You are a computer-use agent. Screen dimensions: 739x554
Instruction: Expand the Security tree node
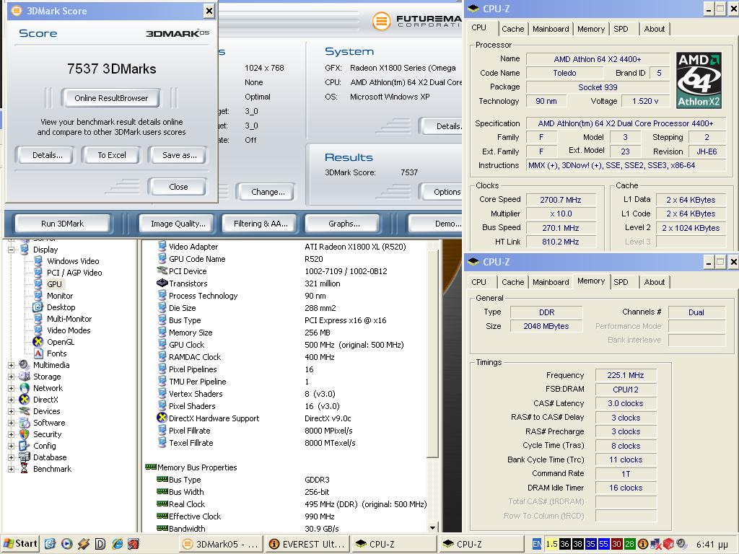(x=11, y=434)
